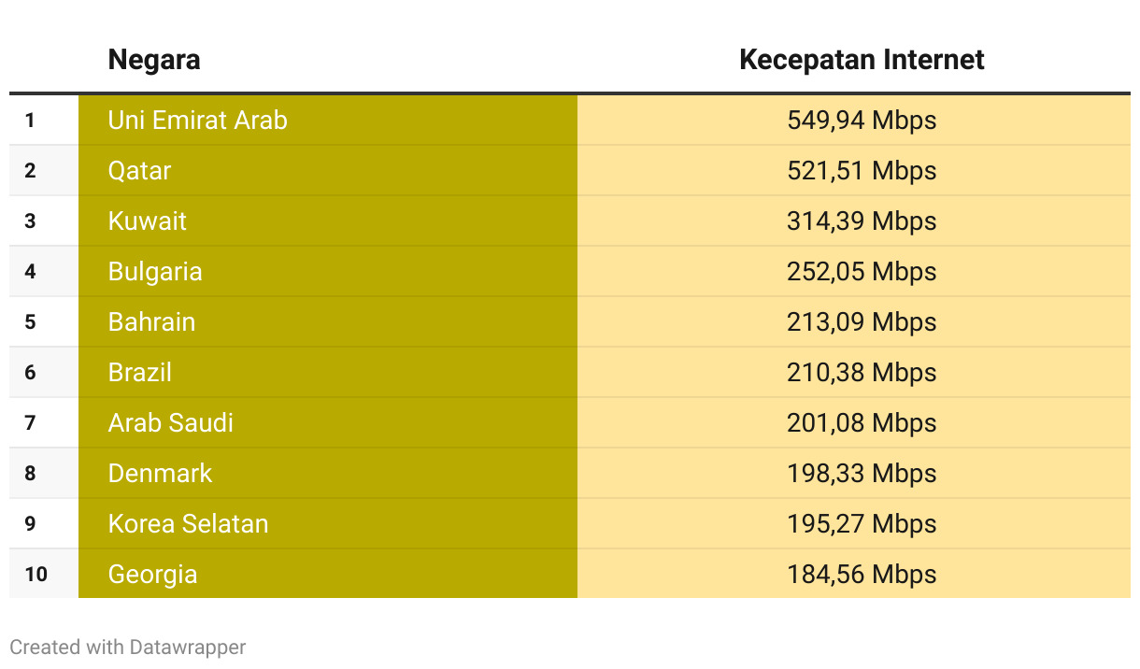Select the Brazil country cell
Screen dimensions: 1140x669
tap(328, 372)
